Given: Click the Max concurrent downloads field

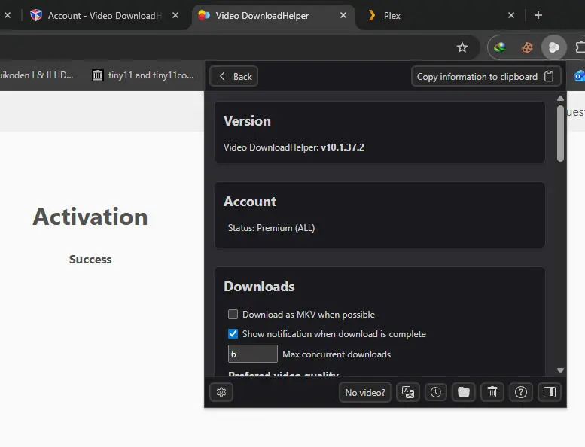Looking at the screenshot, I should [x=252, y=354].
